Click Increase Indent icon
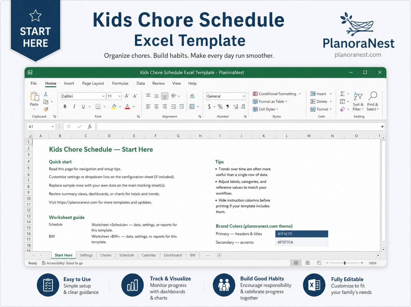Viewport: 411px width, 307px height. 182,107
